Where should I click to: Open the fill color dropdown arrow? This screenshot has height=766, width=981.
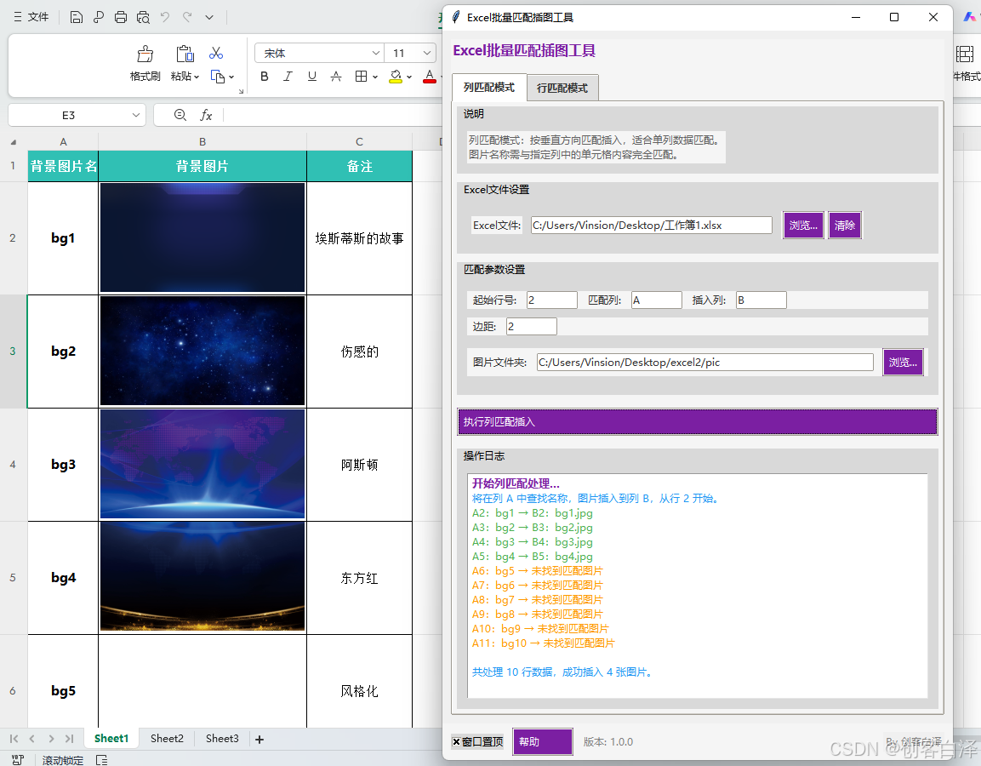pos(409,77)
